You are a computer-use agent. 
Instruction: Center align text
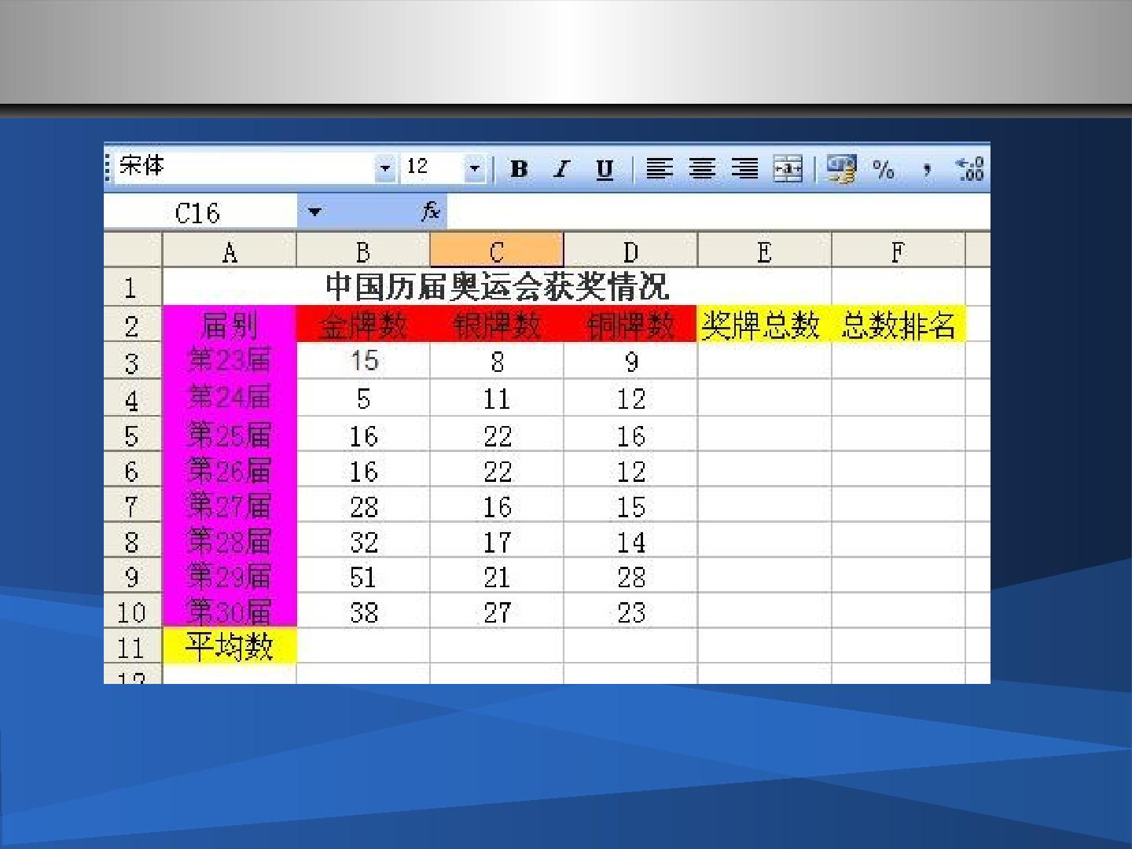pos(702,169)
